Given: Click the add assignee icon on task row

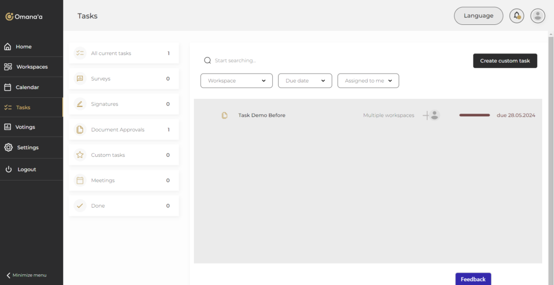Looking at the screenshot, I should pos(431,115).
